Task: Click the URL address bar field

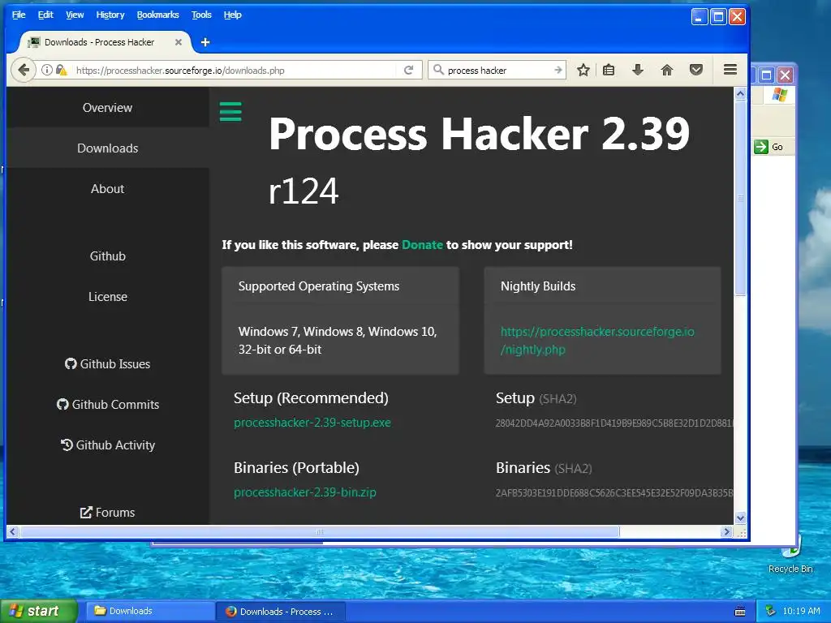Action: pos(233,70)
